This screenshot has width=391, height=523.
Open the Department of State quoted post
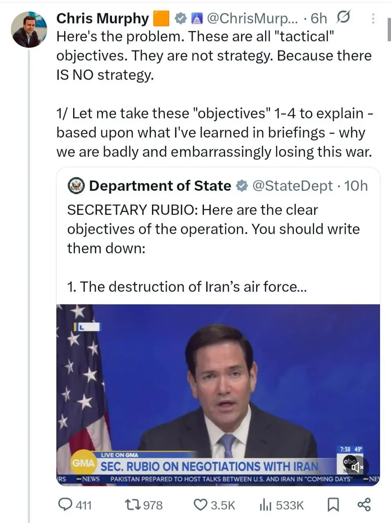click(217, 229)
